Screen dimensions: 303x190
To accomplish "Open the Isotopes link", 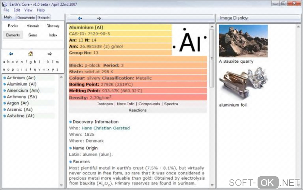I will [x=105, y=104].
